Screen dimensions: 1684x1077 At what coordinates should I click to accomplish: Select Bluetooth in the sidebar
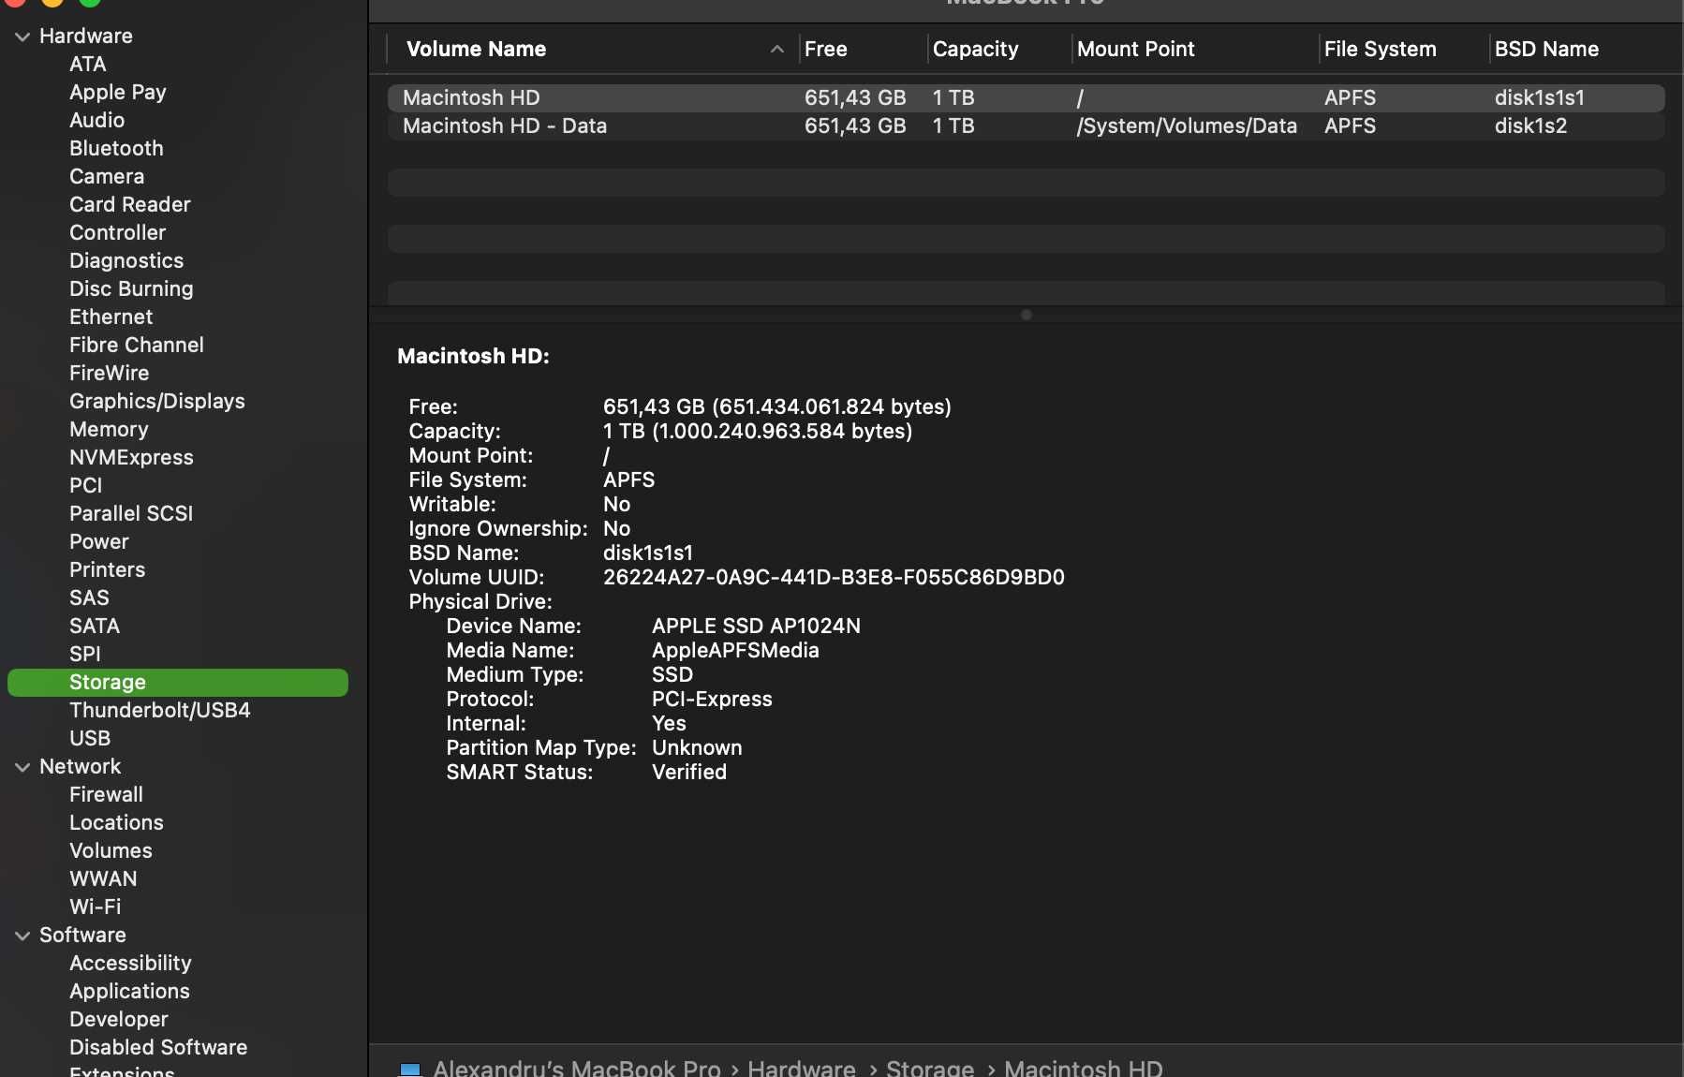click(116, 148)
